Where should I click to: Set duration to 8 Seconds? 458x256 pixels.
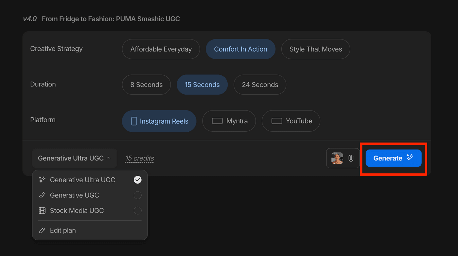click(x=146, y=85)
